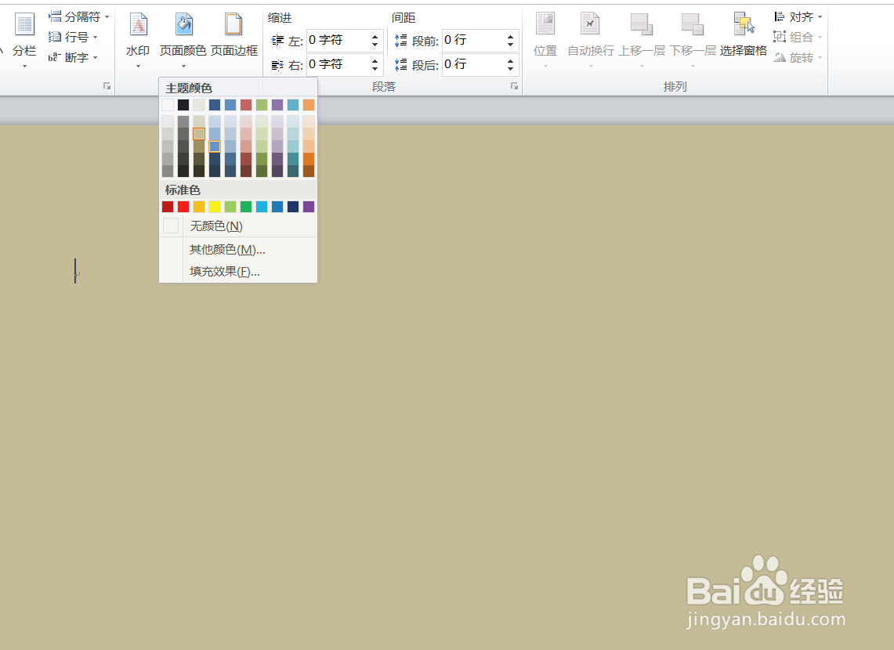This screenshot has height=650, width=894.
Task: Click the right indent (右) input field
Action: coord(338,64)
